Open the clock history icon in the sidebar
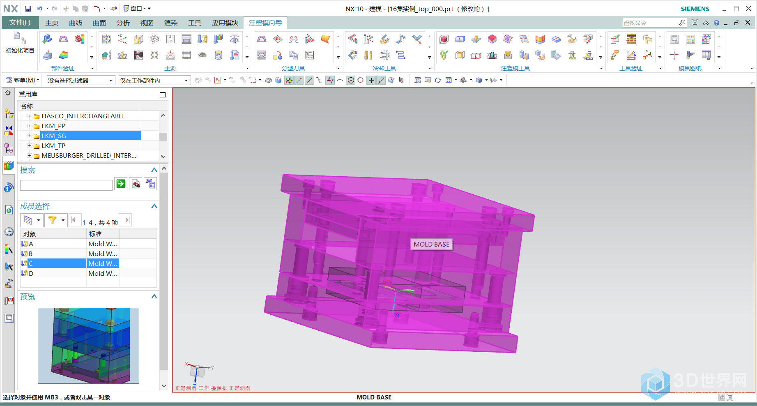This screenshot has width=757, height=406. pyautogui.click(x=9, y=232)
